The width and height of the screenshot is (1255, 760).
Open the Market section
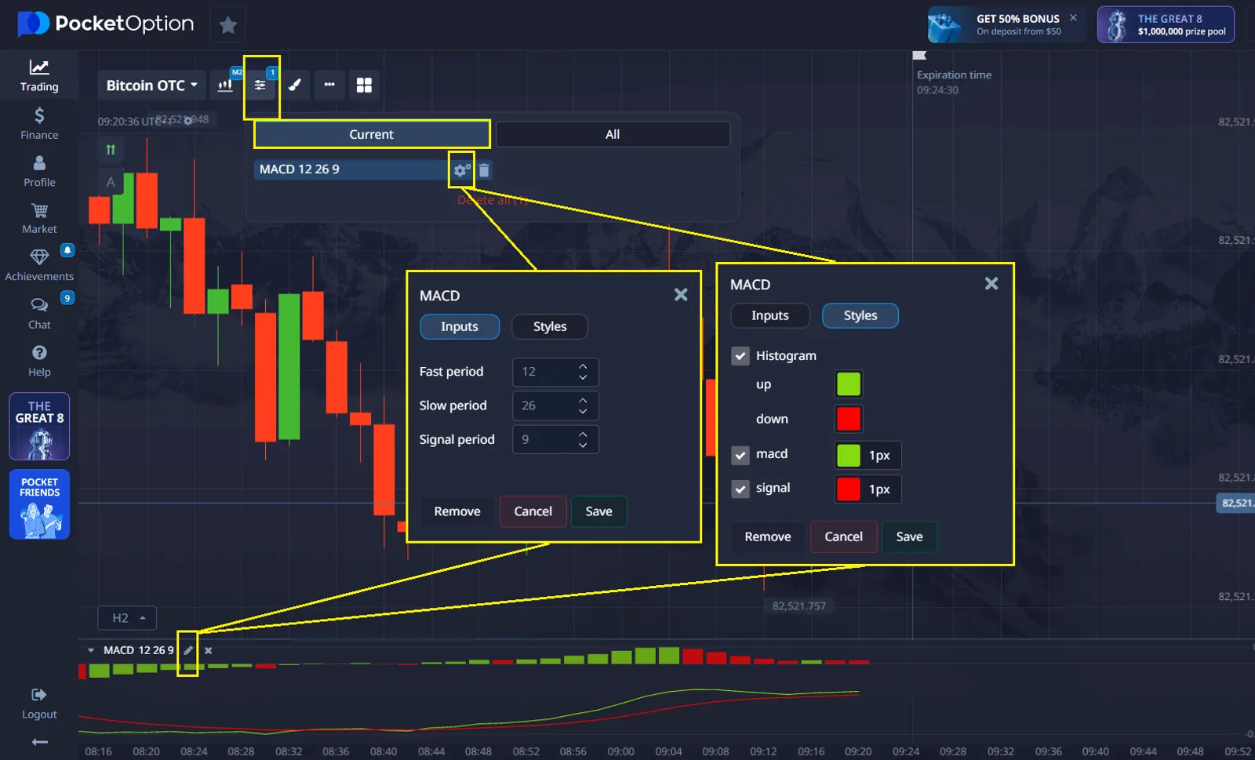[x=39, y=219]
